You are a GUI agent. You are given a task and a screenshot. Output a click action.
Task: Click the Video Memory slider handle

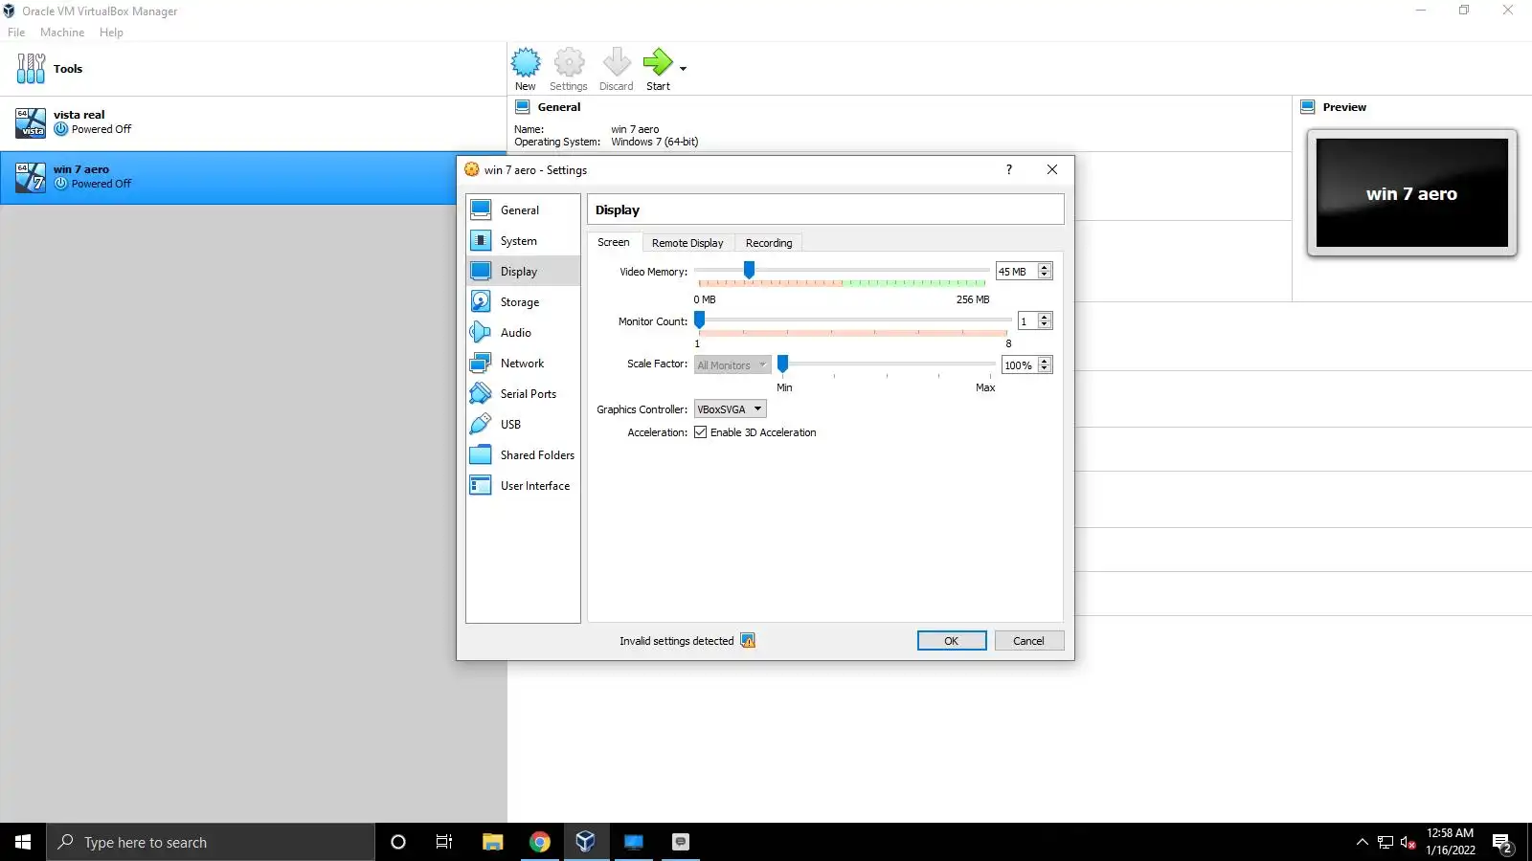tap(749, 271)
